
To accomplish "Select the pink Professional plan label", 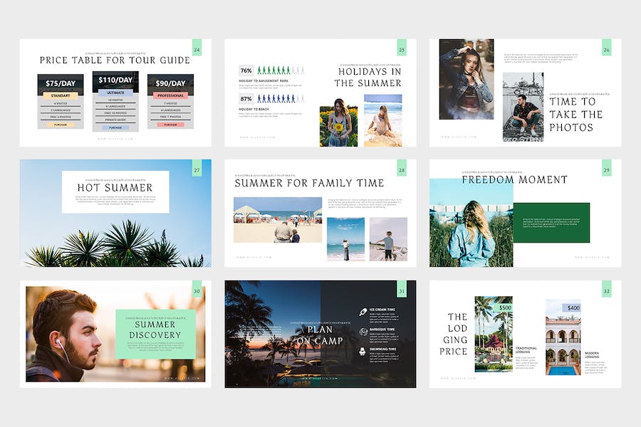I will (x=170, y=95).
